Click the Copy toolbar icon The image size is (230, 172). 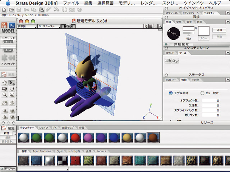coord(34,10)
